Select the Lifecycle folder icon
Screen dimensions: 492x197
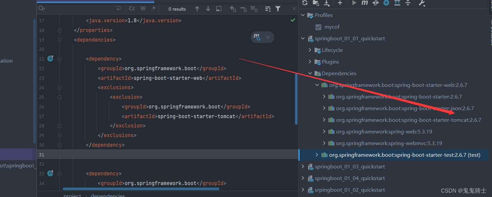click(317, 50)
